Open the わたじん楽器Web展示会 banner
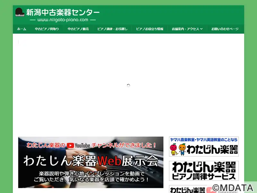Screen dimensions: 257x193 tap(91, 162)
